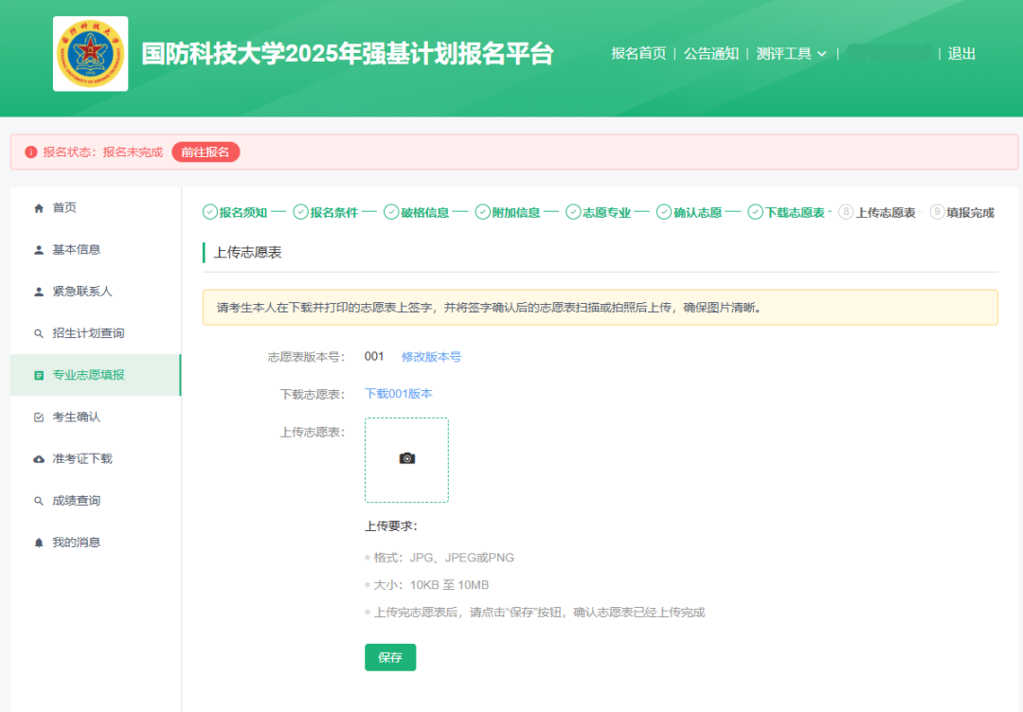
Task: Click the 上传要求： heading text
Action: pos(391,526)
